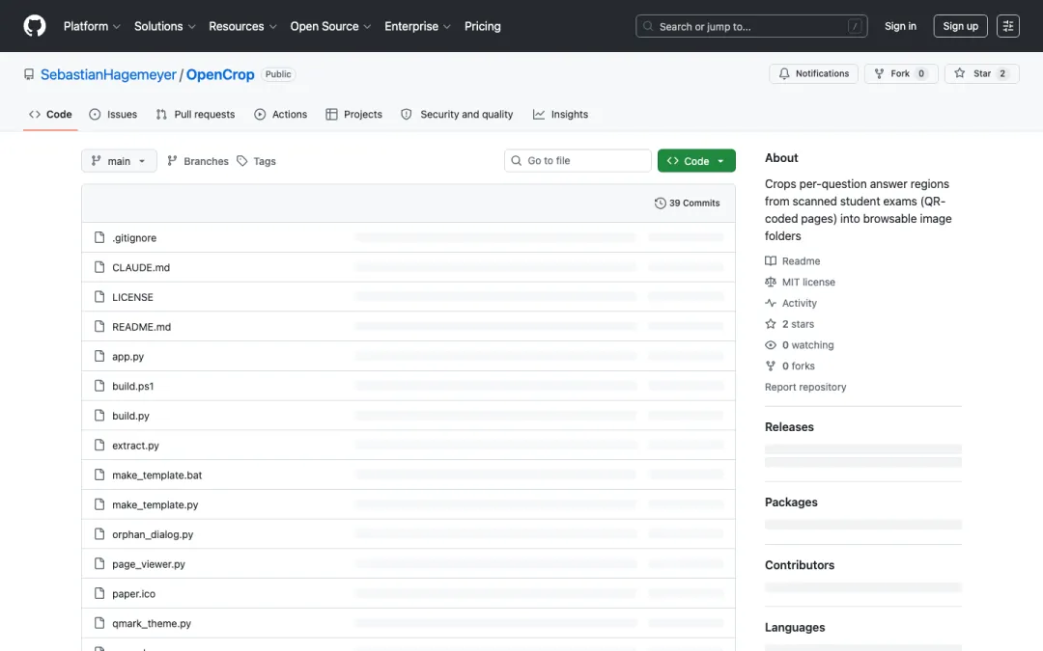This screenshot has width=1043, height=651.
Task: Select the Code tab
Action: coord(50,114)
